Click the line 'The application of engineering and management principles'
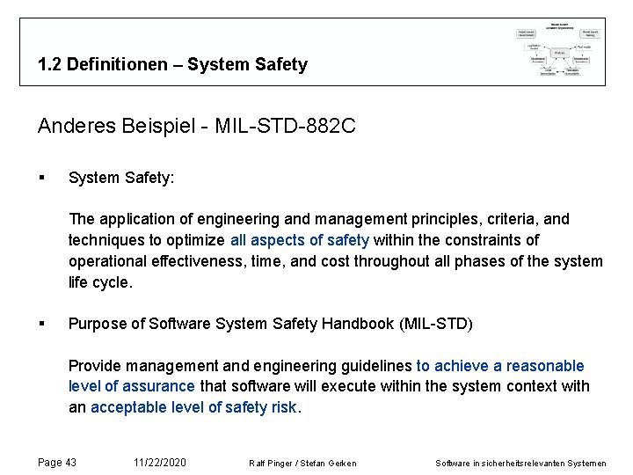Image resolution: width=633 pixels, height=475 pixels. [x=319, y=219]
